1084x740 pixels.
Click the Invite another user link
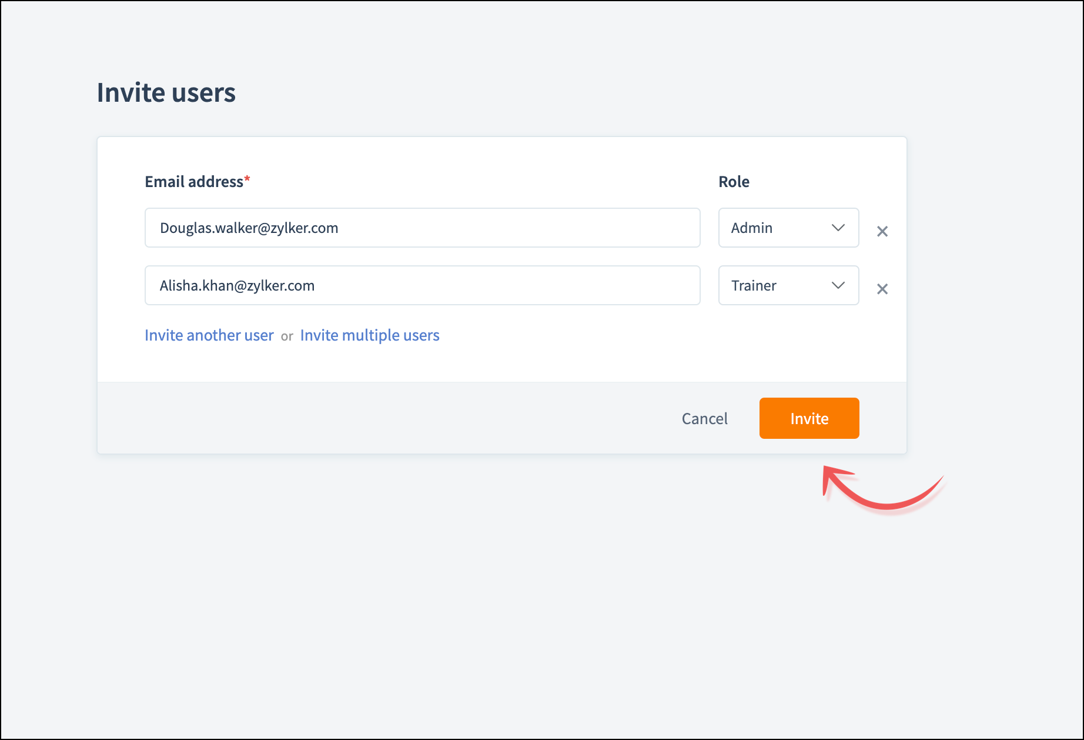pyautogui.click(x=209, y=335)
